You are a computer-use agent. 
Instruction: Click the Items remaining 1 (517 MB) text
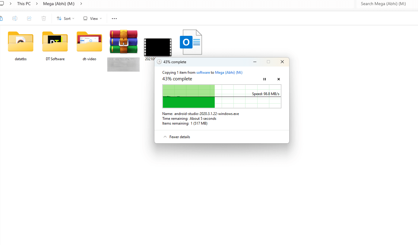tap(185, 123)
